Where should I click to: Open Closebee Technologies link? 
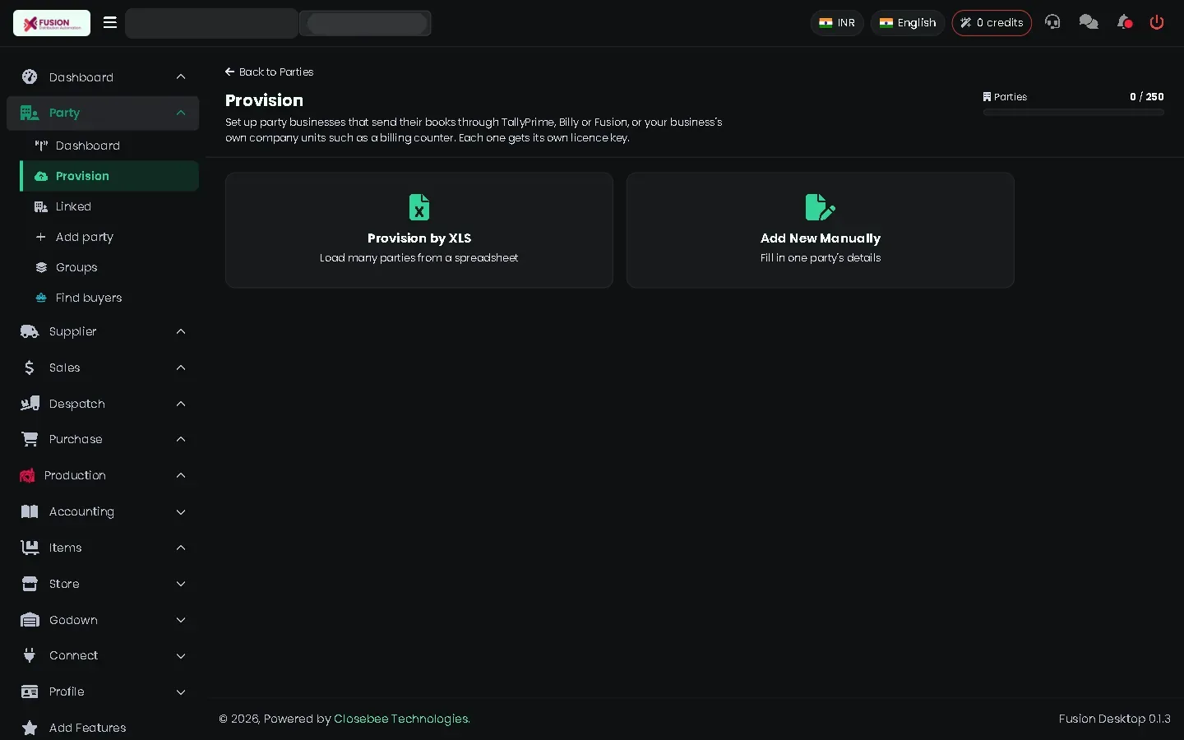(402, 719)
